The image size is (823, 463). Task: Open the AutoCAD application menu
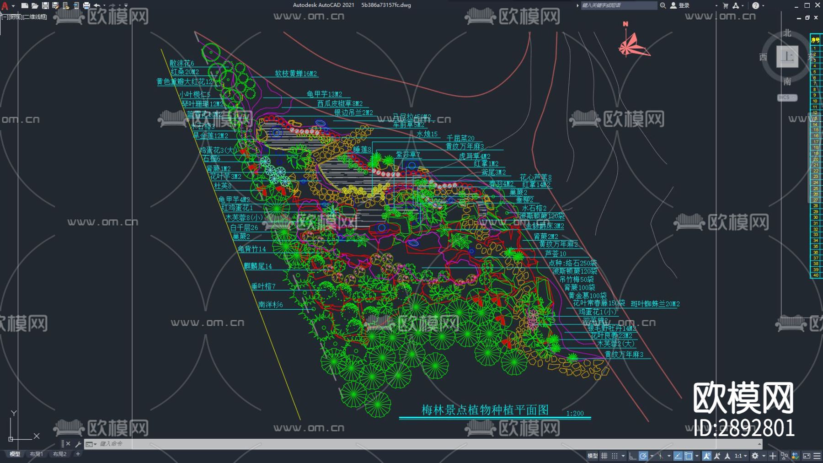pos(5,5)
